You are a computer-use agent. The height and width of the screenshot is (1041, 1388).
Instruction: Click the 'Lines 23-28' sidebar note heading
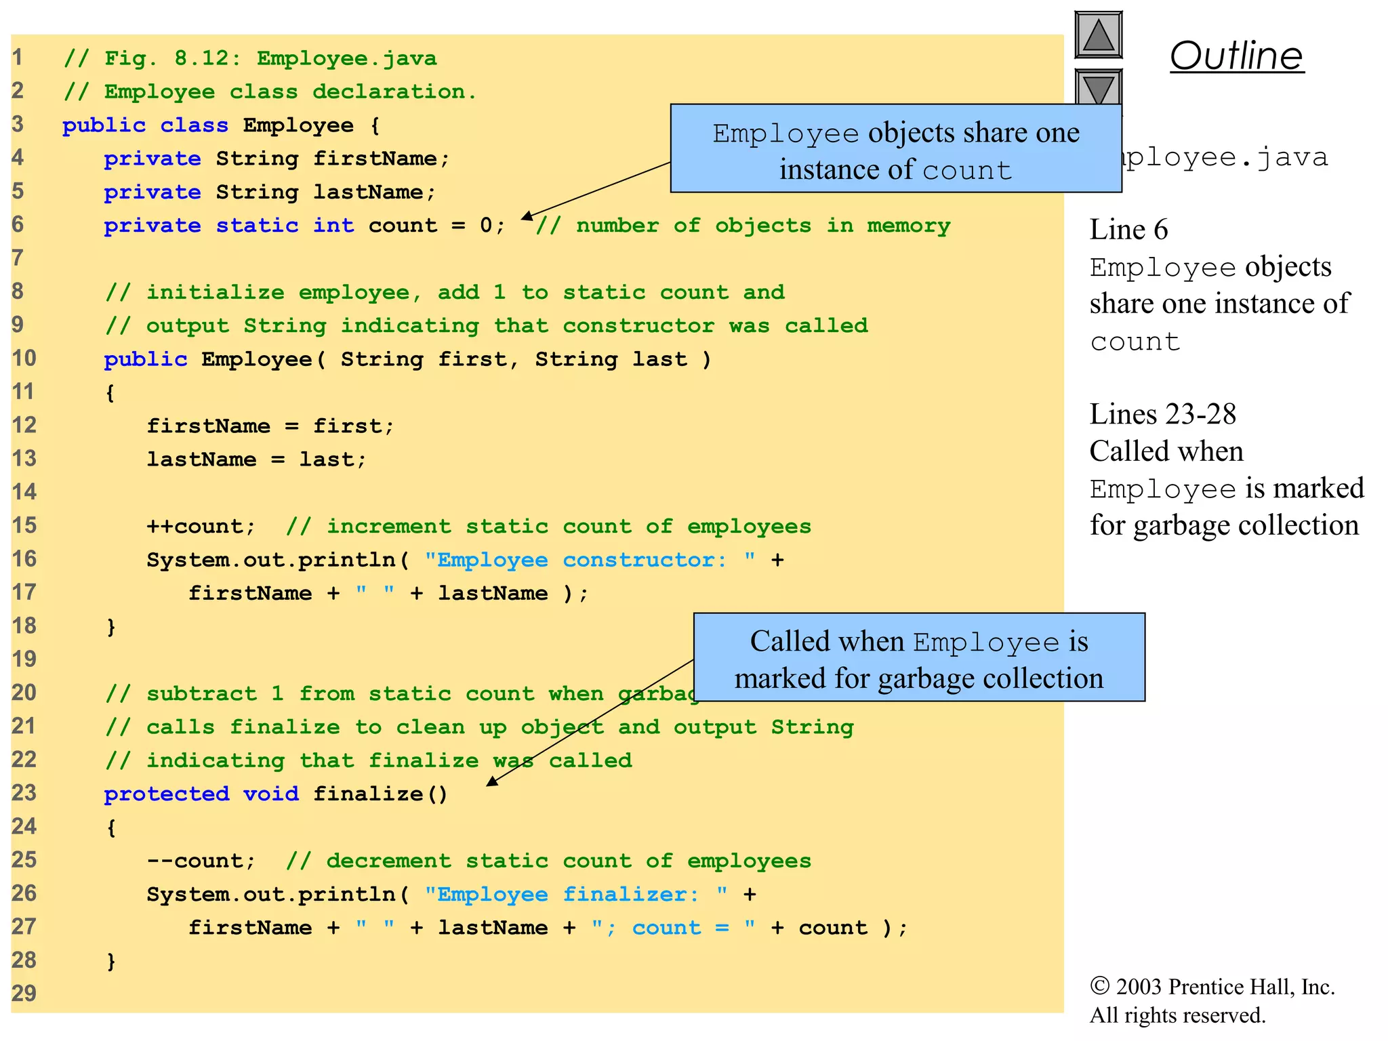click(1162, 414)
